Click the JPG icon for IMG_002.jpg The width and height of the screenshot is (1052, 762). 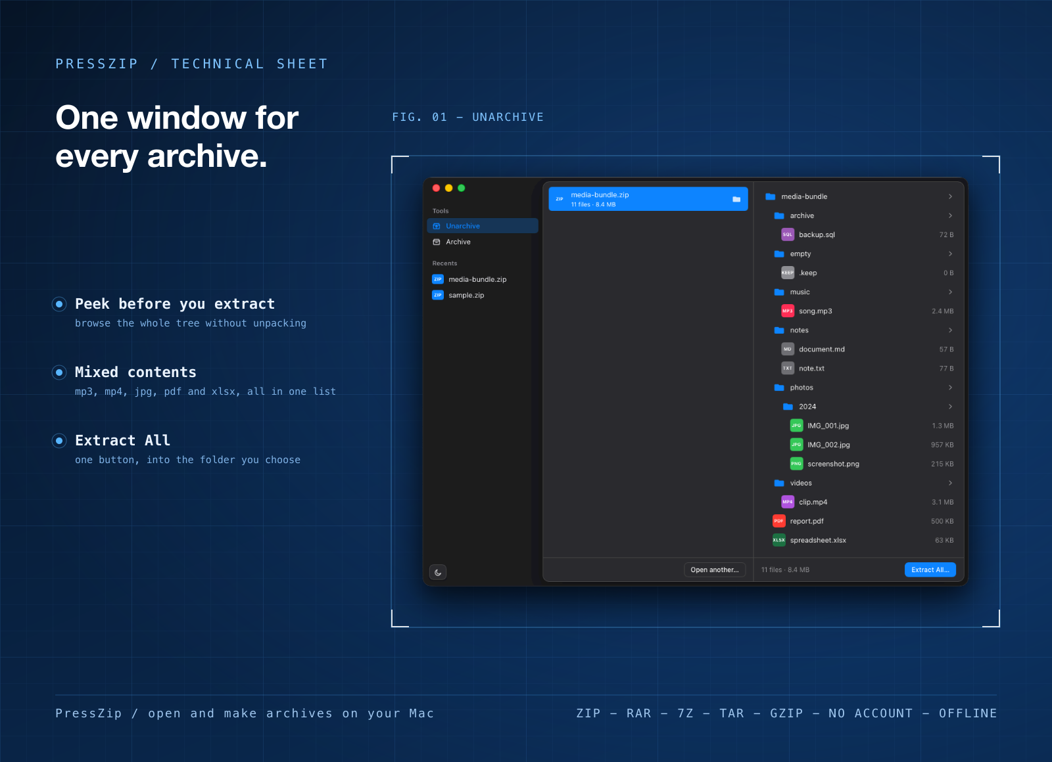(x=796, y=445)
